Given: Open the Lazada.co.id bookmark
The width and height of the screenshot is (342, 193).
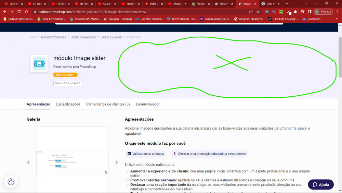Looking at the screenshot, I should (215, 19).
